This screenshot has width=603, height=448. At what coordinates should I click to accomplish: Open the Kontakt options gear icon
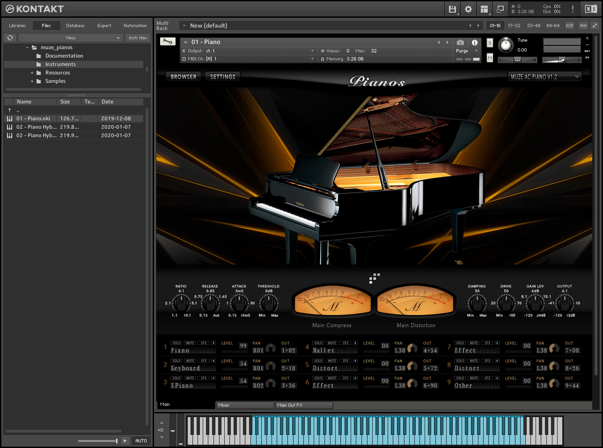point(468,9)
